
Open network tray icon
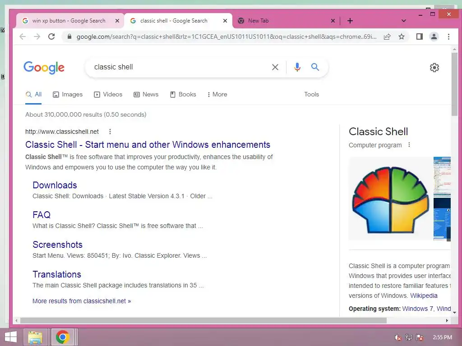[409, 337]
